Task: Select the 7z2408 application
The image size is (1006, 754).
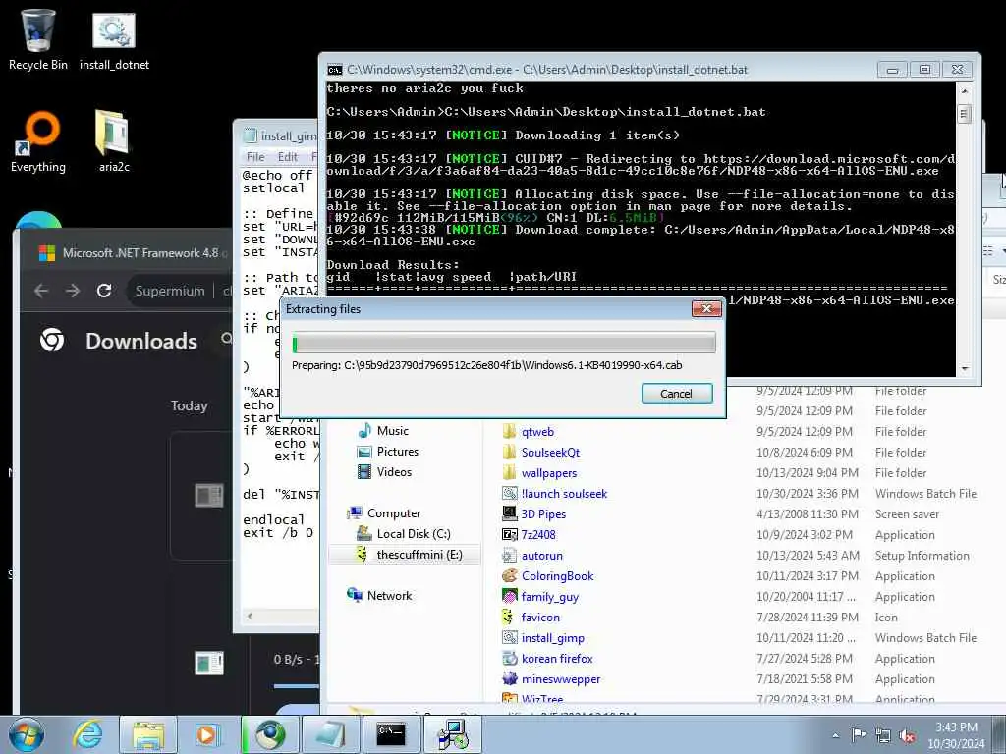Action: 529,534
